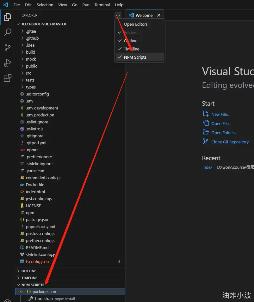This screenshot has height=302, width=254.
Task: Toggle the Outline view option
Action: [x=131, y=41]
